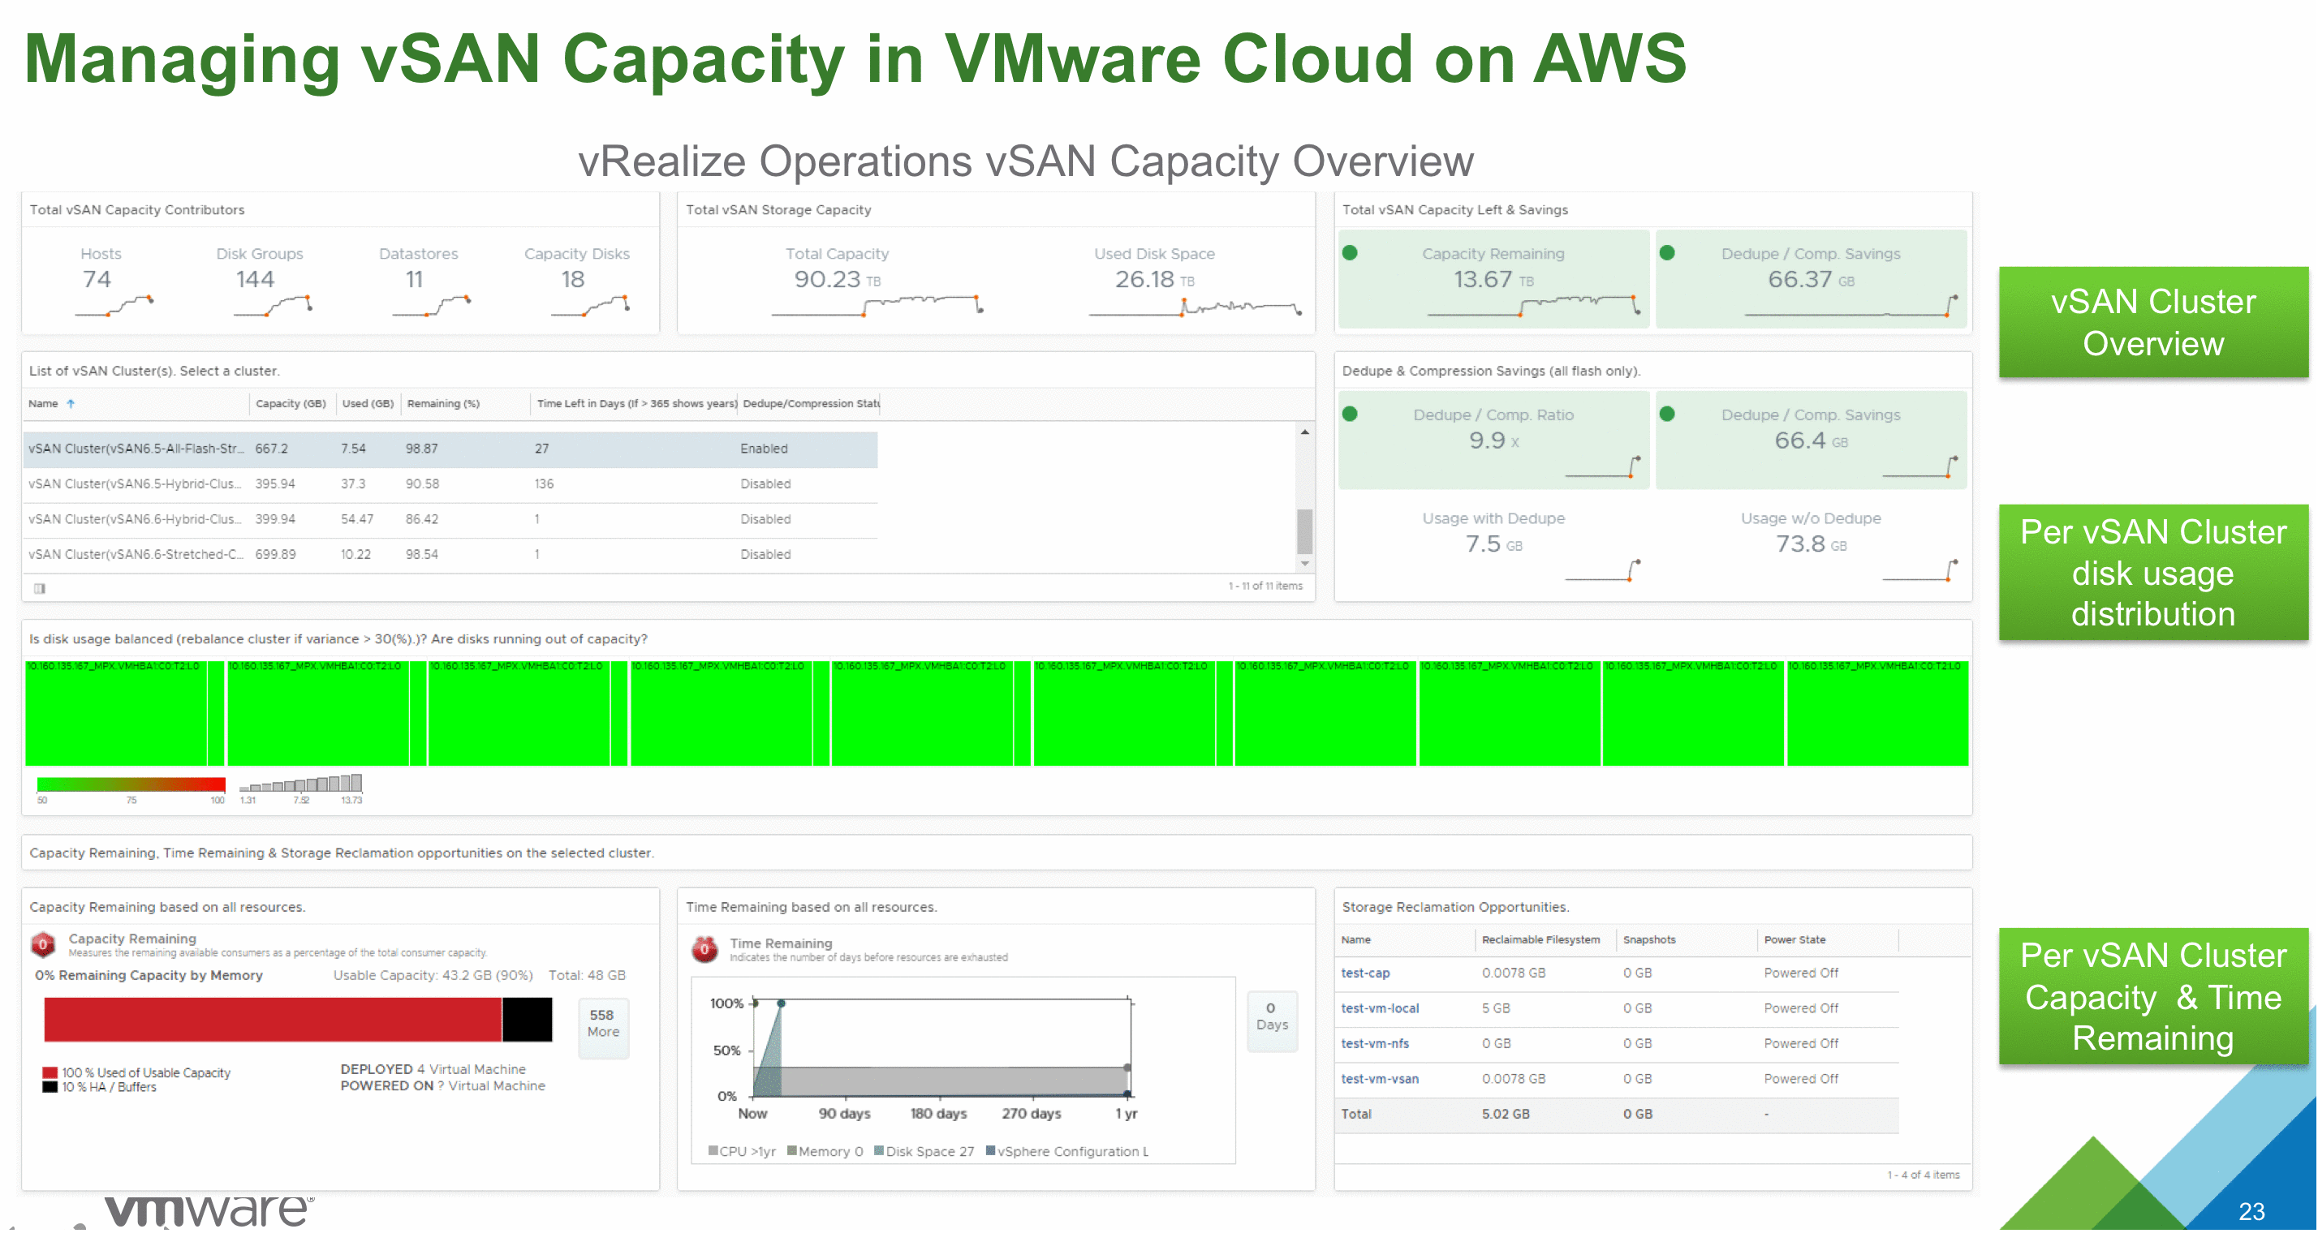Click the red Time Remaining badge icon

[x=703, y=947]
